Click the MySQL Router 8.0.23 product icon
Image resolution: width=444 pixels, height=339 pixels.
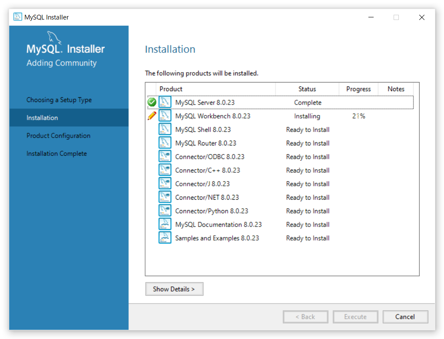[165, 143]
